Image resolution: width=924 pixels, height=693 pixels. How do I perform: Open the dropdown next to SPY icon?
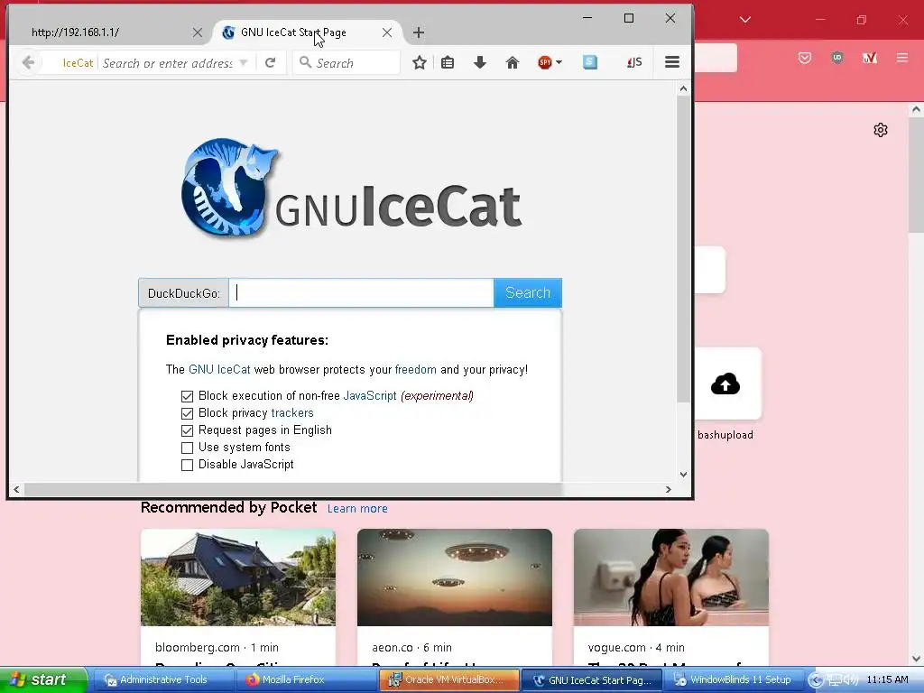pyautogui.click(x=559, y=62)
